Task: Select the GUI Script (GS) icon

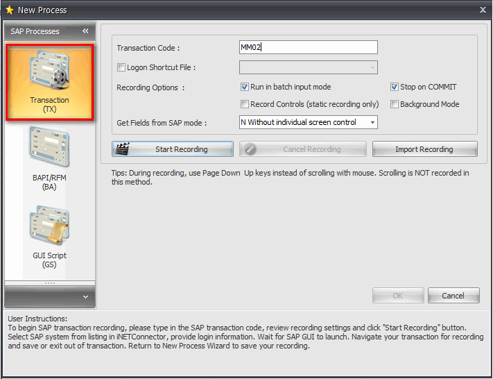Action: 49,236
